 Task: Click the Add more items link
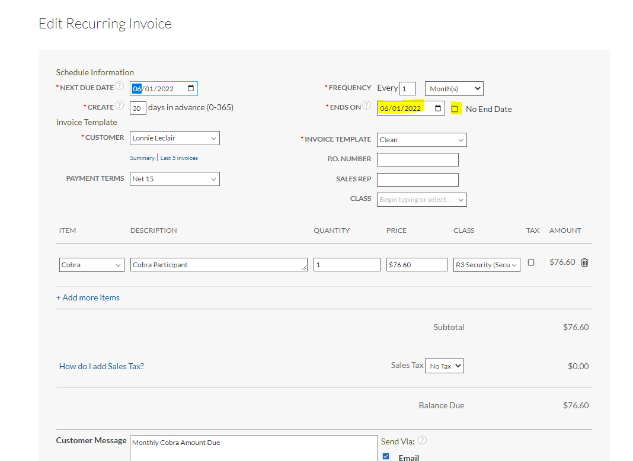(x=88, y=297)
